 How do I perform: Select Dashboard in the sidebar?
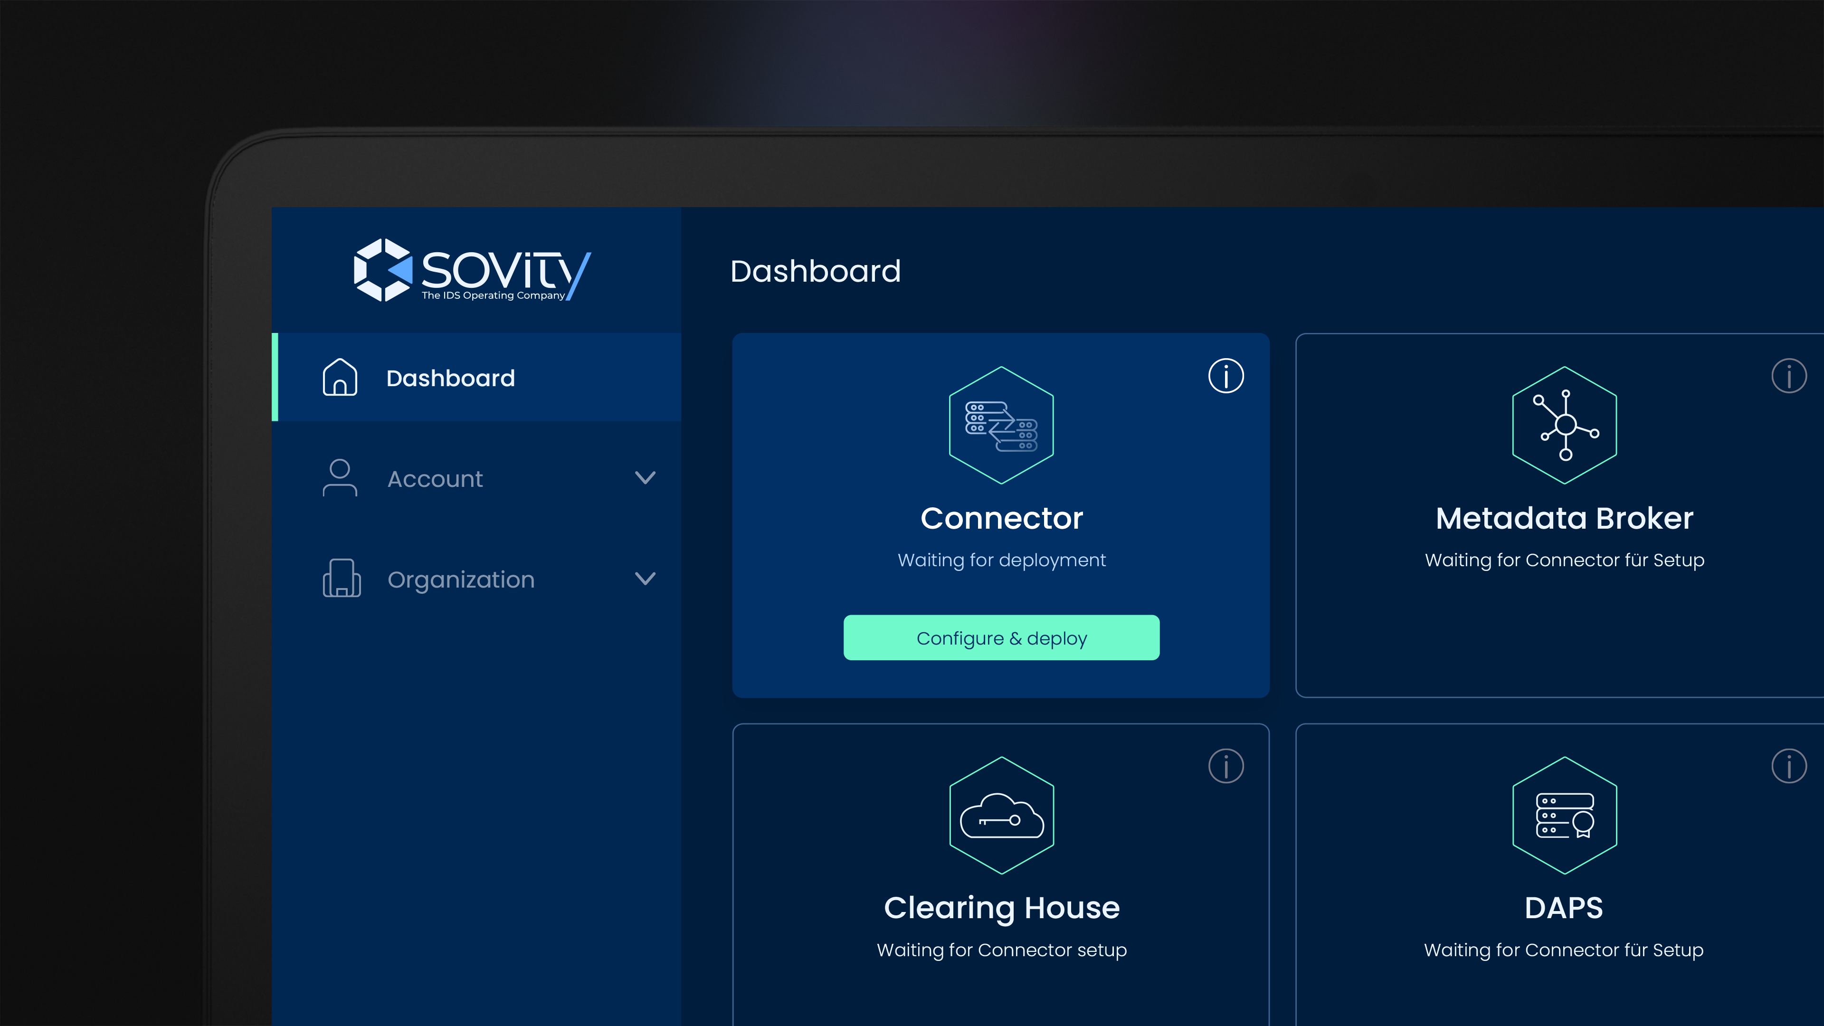tap(450, 378)
